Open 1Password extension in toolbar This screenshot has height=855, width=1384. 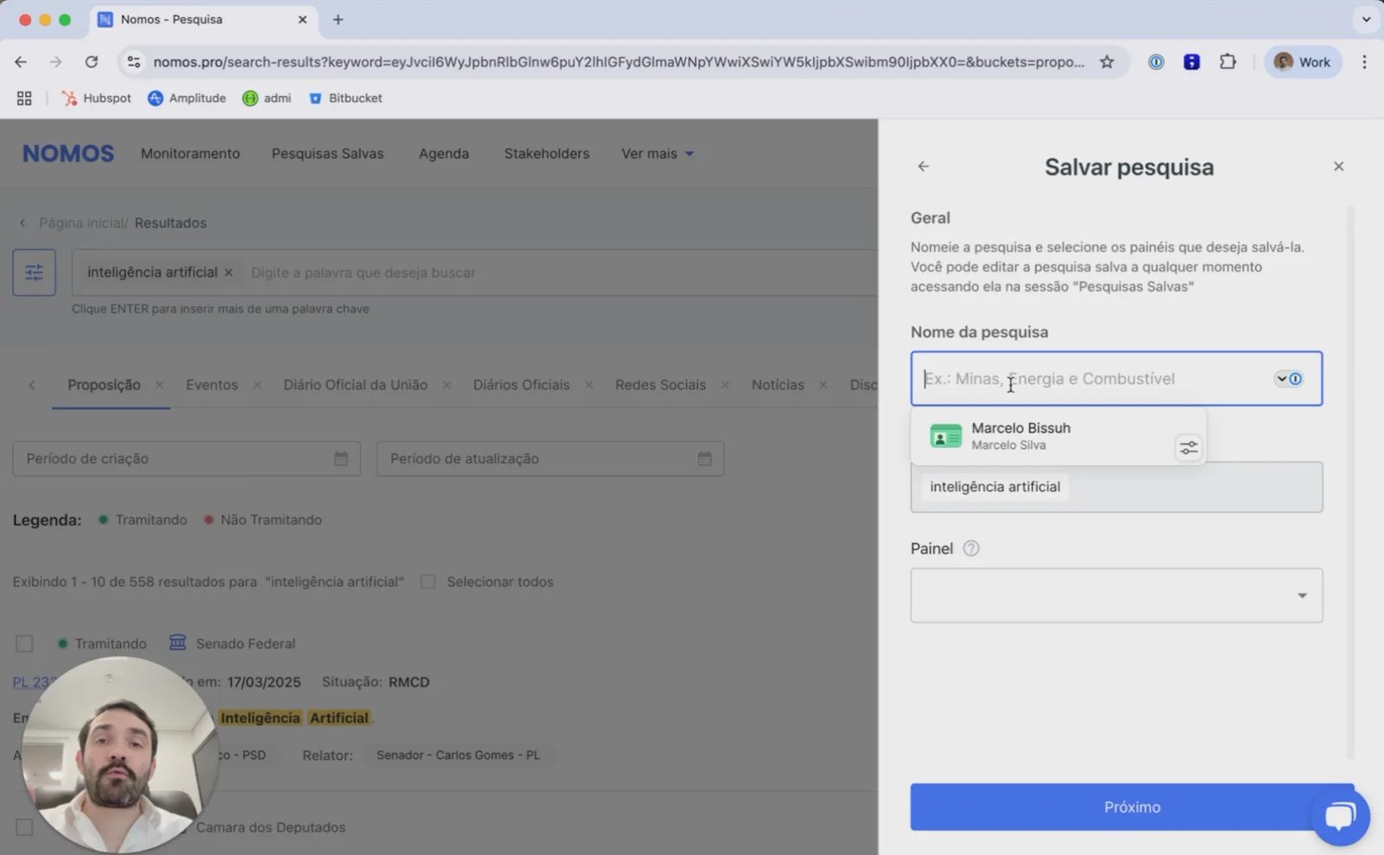coord(1156,61)
